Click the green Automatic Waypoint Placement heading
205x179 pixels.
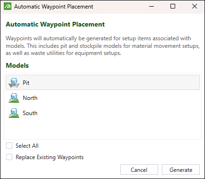(x=55, y=24)
